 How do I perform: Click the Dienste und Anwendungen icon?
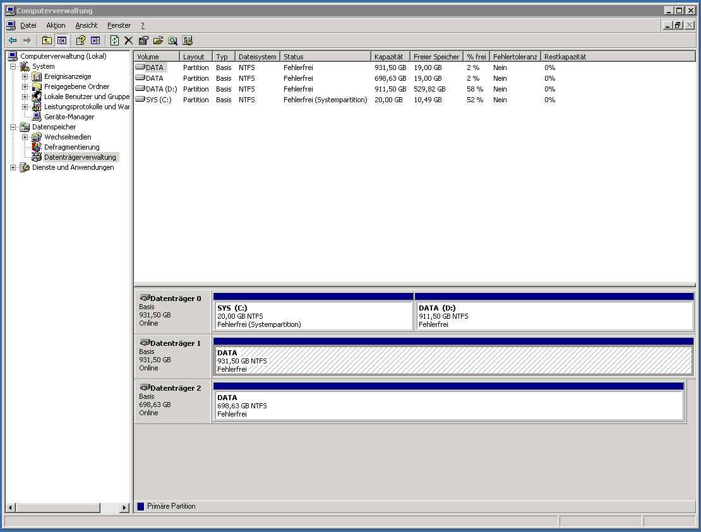tap(25, 167)
